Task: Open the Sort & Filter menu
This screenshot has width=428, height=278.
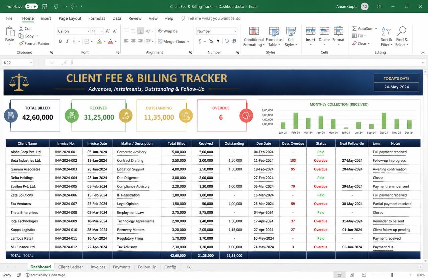Action: (386, 37)
